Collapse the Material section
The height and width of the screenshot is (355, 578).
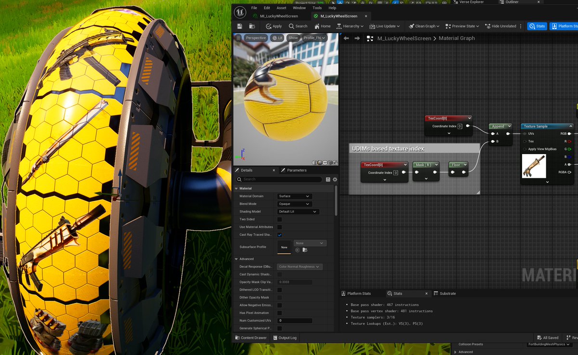pyautogui.click(x=236, y=188)
